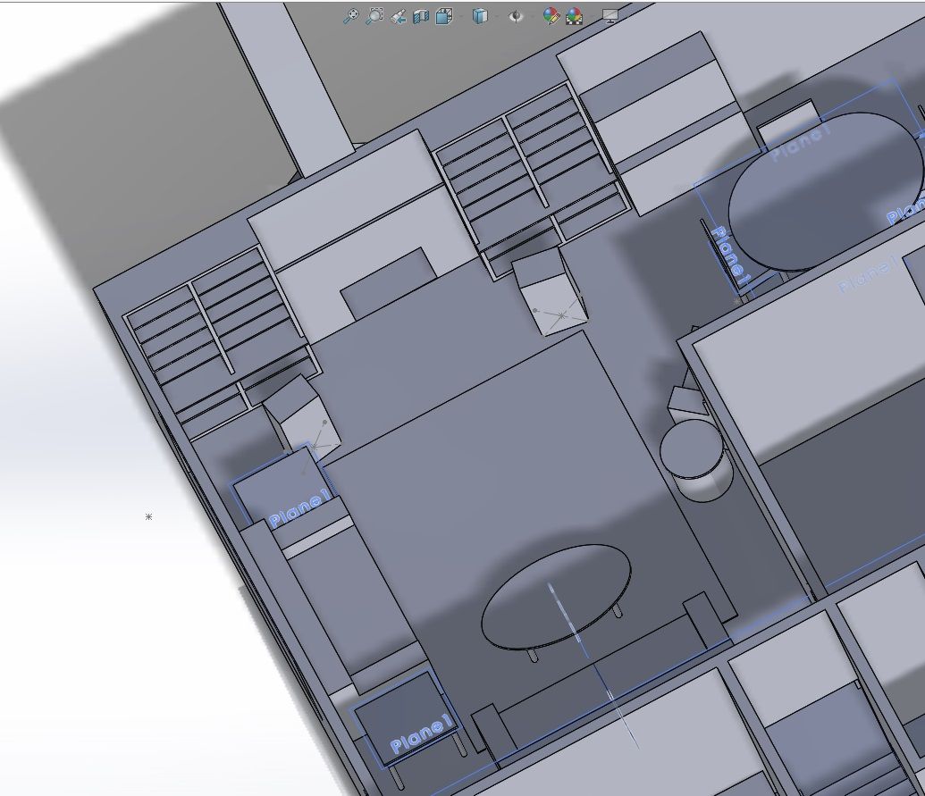Click the Previous View icon
Image resolution: width=925 pixels, height=796 pixels.
pos(398,16)
